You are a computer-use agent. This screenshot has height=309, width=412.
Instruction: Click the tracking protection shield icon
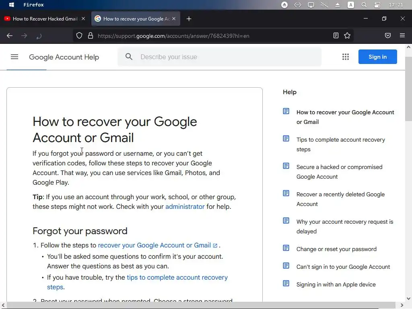tap(79, 36)
